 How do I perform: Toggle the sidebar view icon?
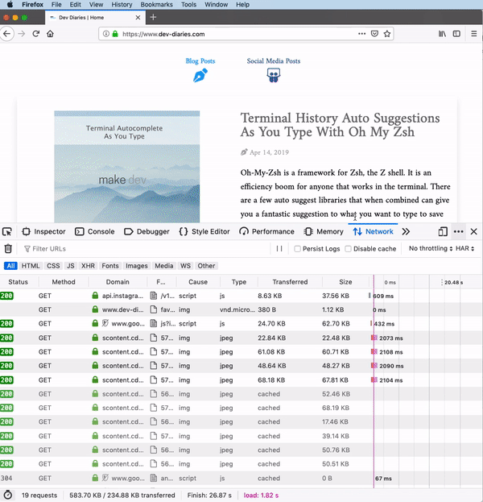(x=456, y=34)
